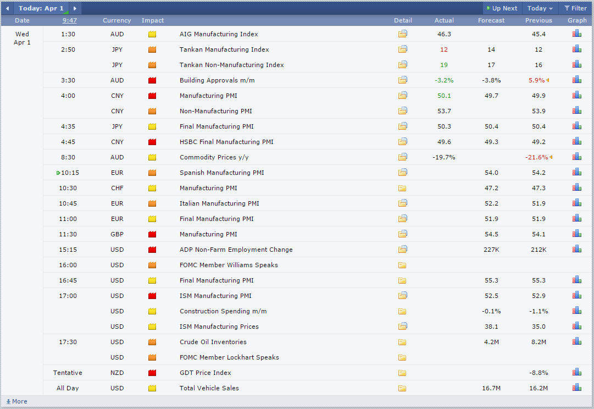Click the Forecast column header

coord(491,20)
